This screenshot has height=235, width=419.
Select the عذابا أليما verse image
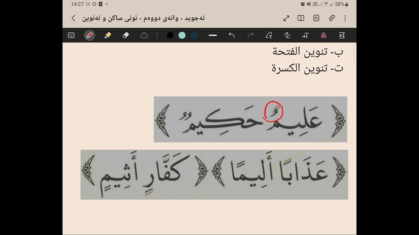(x=214, y=175)
